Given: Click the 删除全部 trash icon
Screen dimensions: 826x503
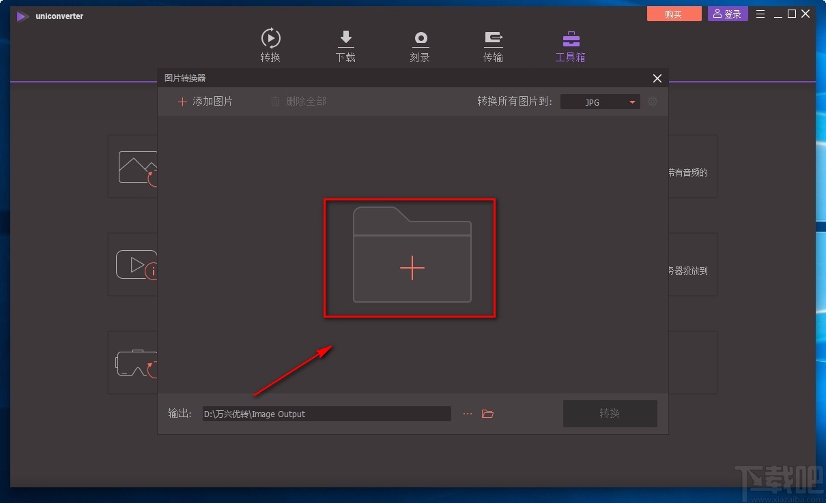Looking at the screenshot, I should (x=275, y=101).
